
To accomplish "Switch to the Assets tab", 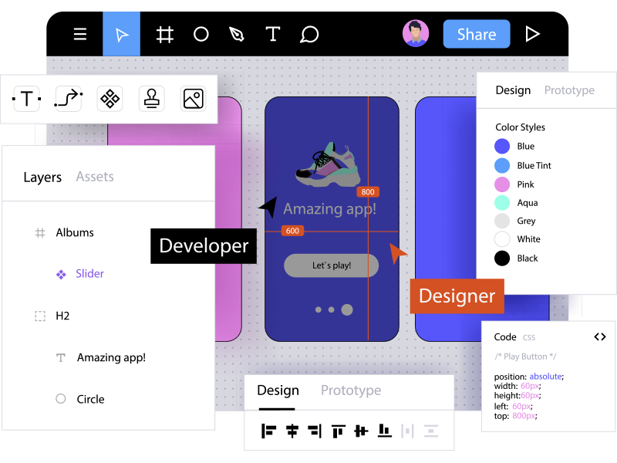I will (95, 177).
